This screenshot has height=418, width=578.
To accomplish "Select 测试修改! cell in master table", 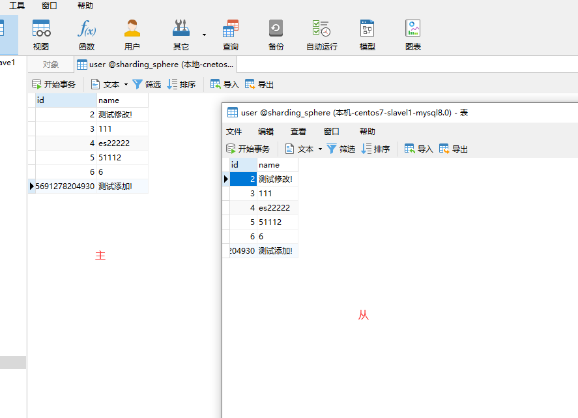I will [x=123, y=115].
